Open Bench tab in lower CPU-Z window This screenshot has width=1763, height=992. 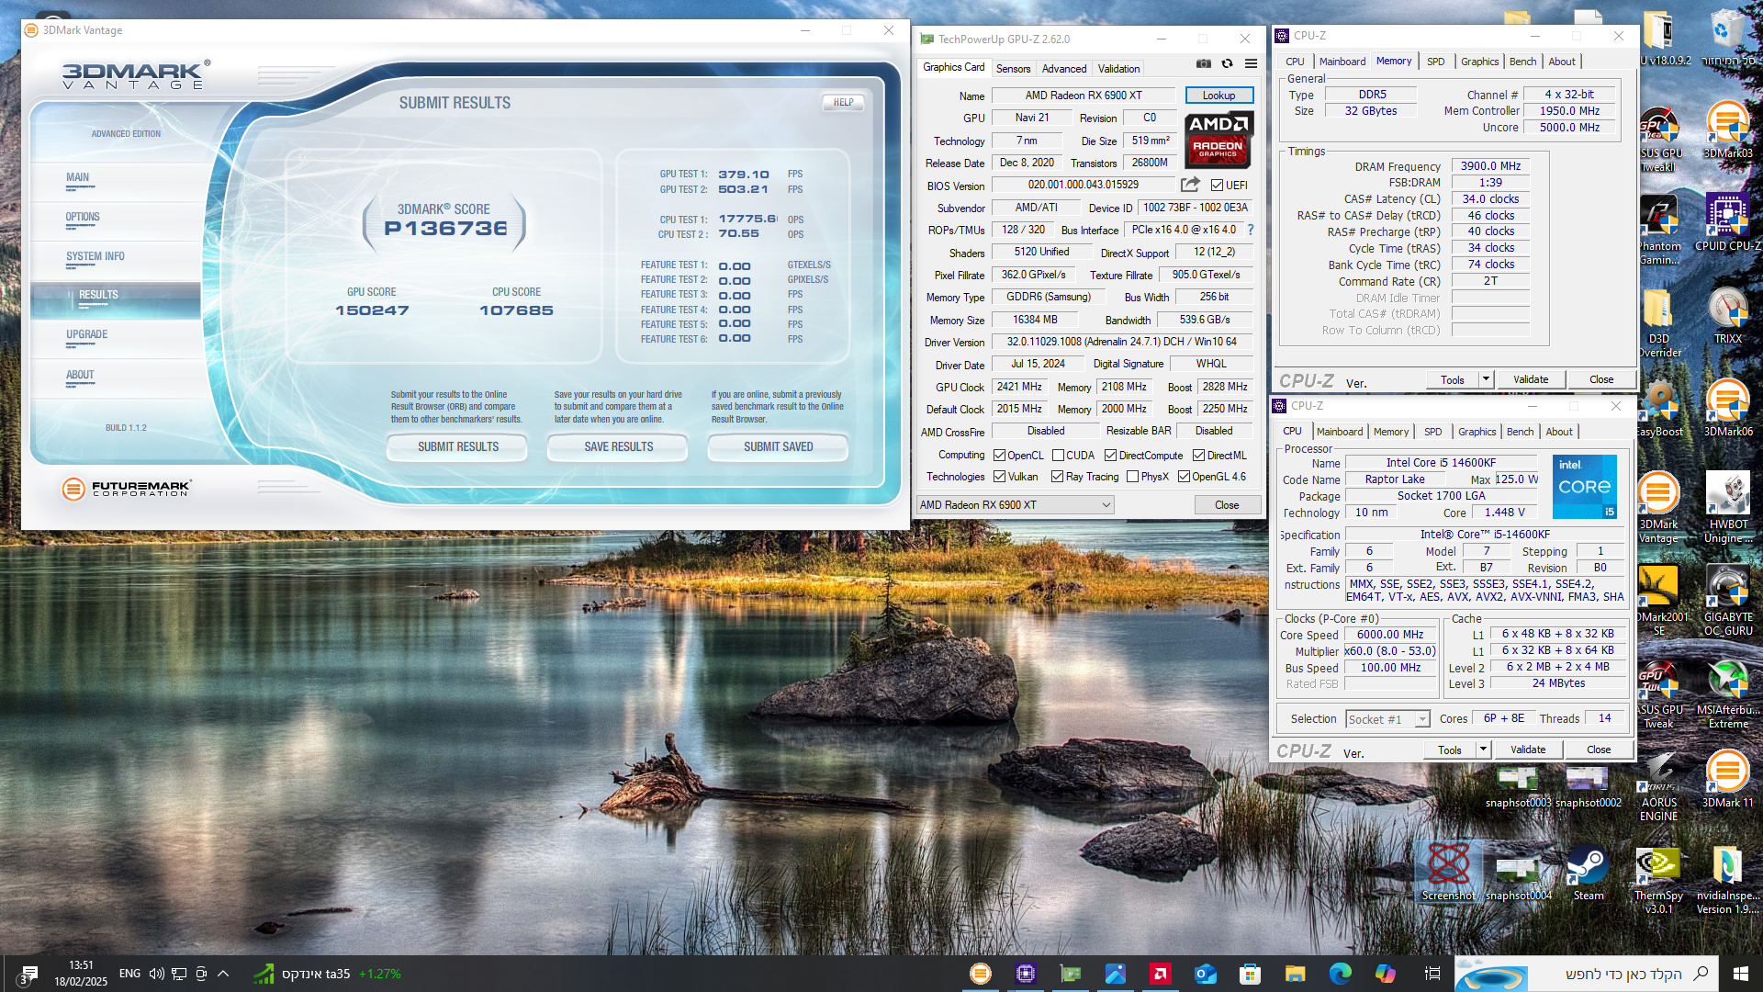point(1520,432)
